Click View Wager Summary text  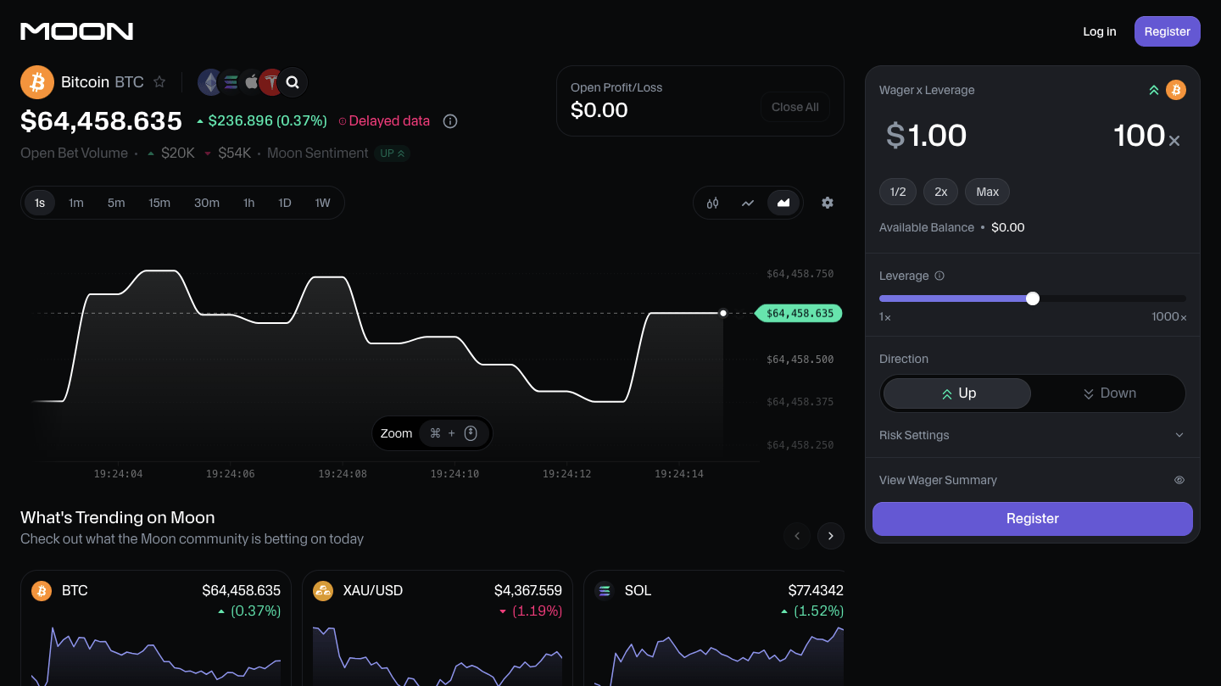938,480
